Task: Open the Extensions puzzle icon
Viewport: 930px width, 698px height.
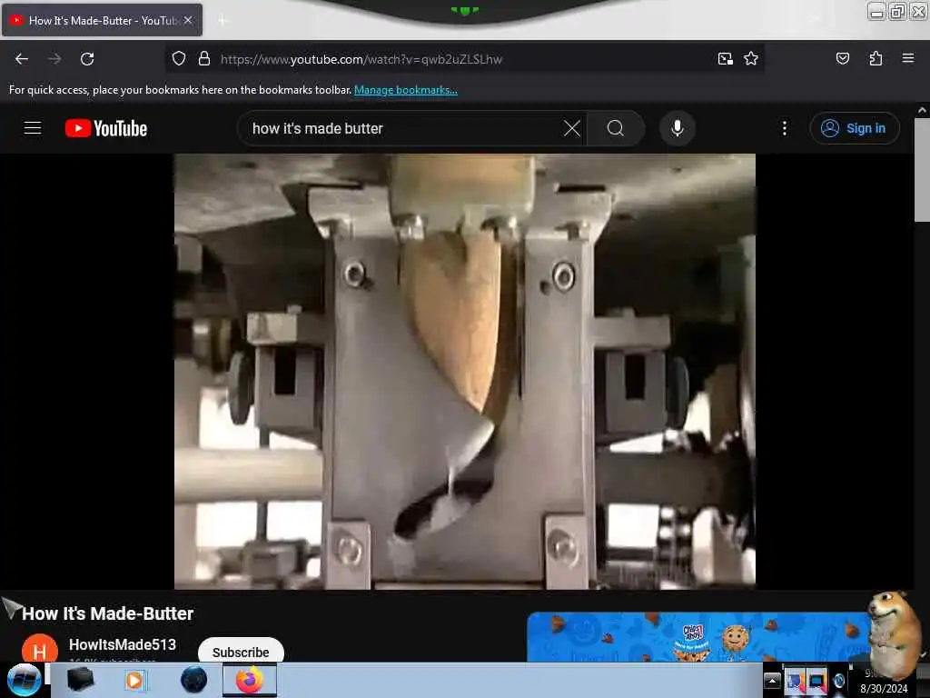Action: (x=876, y=59)
